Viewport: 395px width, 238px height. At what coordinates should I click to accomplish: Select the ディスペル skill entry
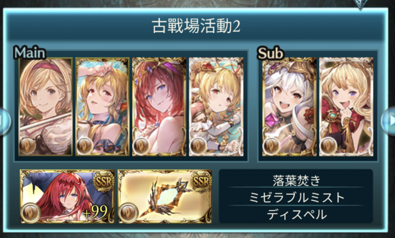(296, 214)
